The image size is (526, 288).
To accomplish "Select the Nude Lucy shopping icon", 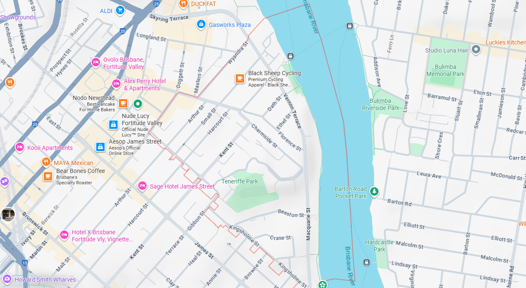I will pos(113,125).
